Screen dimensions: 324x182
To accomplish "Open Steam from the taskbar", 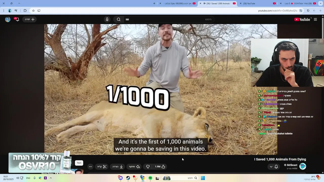I will point(128,178).
